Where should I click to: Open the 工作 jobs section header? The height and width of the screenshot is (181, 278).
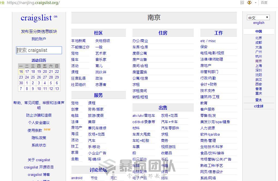218,33
